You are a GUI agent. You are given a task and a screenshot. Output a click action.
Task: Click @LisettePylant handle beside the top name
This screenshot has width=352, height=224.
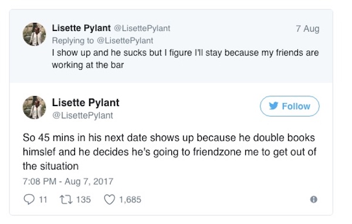142,29
